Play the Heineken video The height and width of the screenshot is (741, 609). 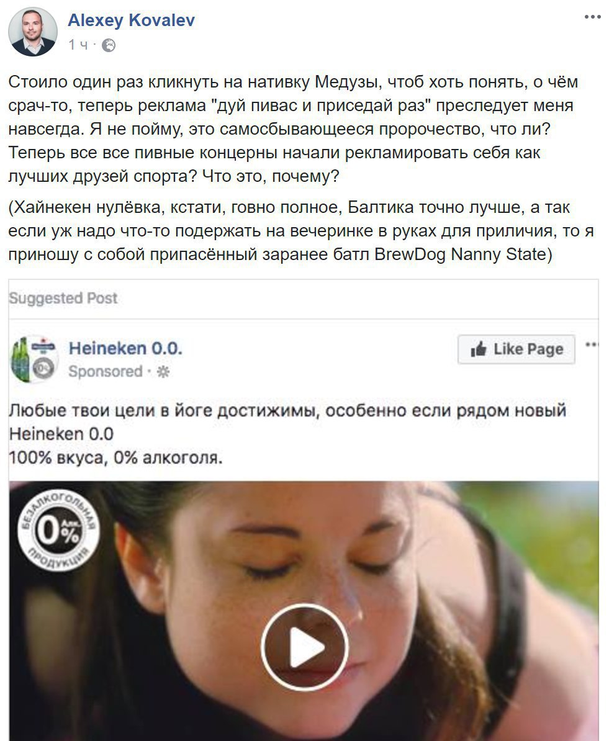point(304,647)
